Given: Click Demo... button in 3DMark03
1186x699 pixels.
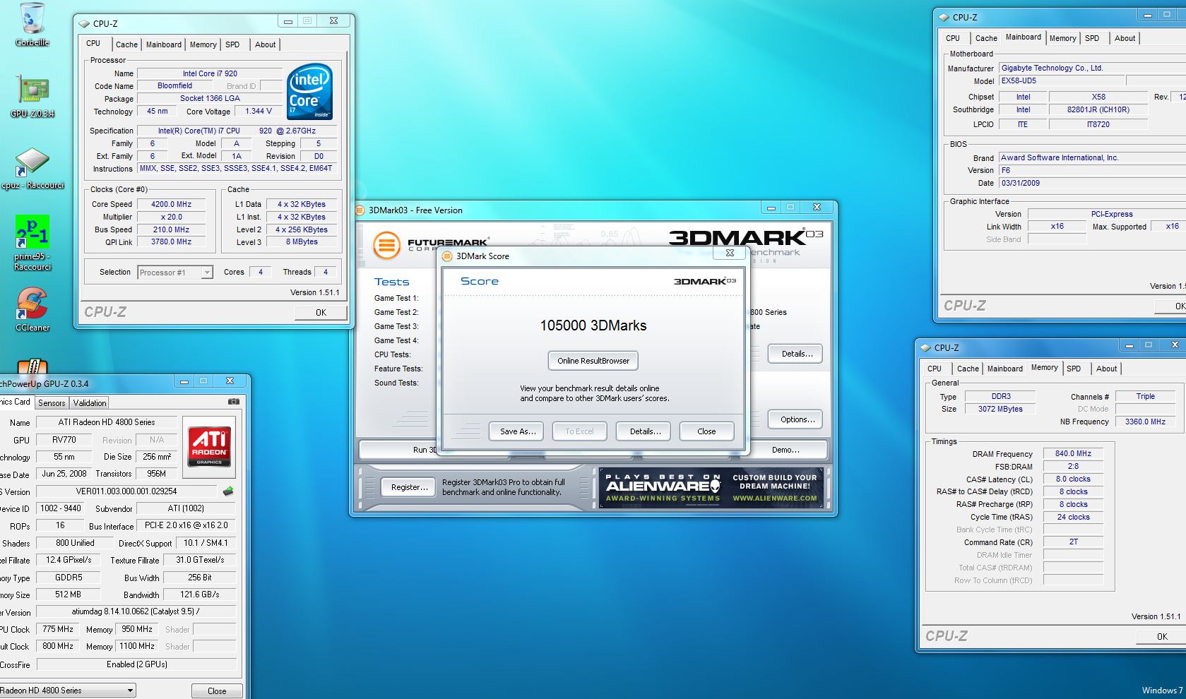Looking at the screenshot, I should (785, 450).
